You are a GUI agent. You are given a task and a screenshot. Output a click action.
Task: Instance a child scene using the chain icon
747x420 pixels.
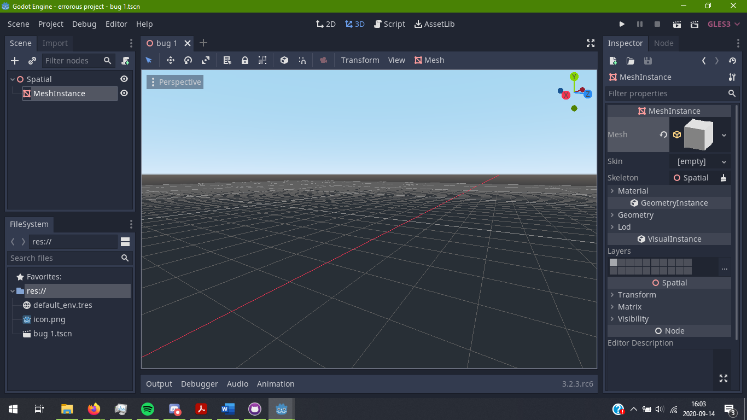pyautogui.click(x=32, y=61)
